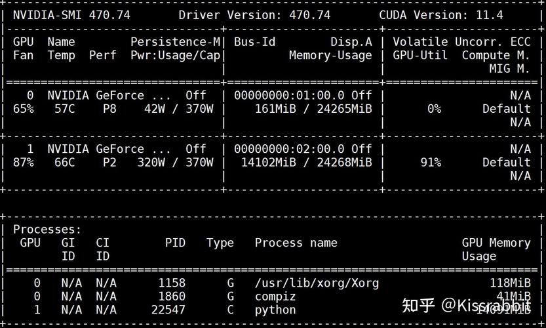Viewport: 546px width, 328px height.
Task: Select the "66C" temperature value
Action: 64,163
